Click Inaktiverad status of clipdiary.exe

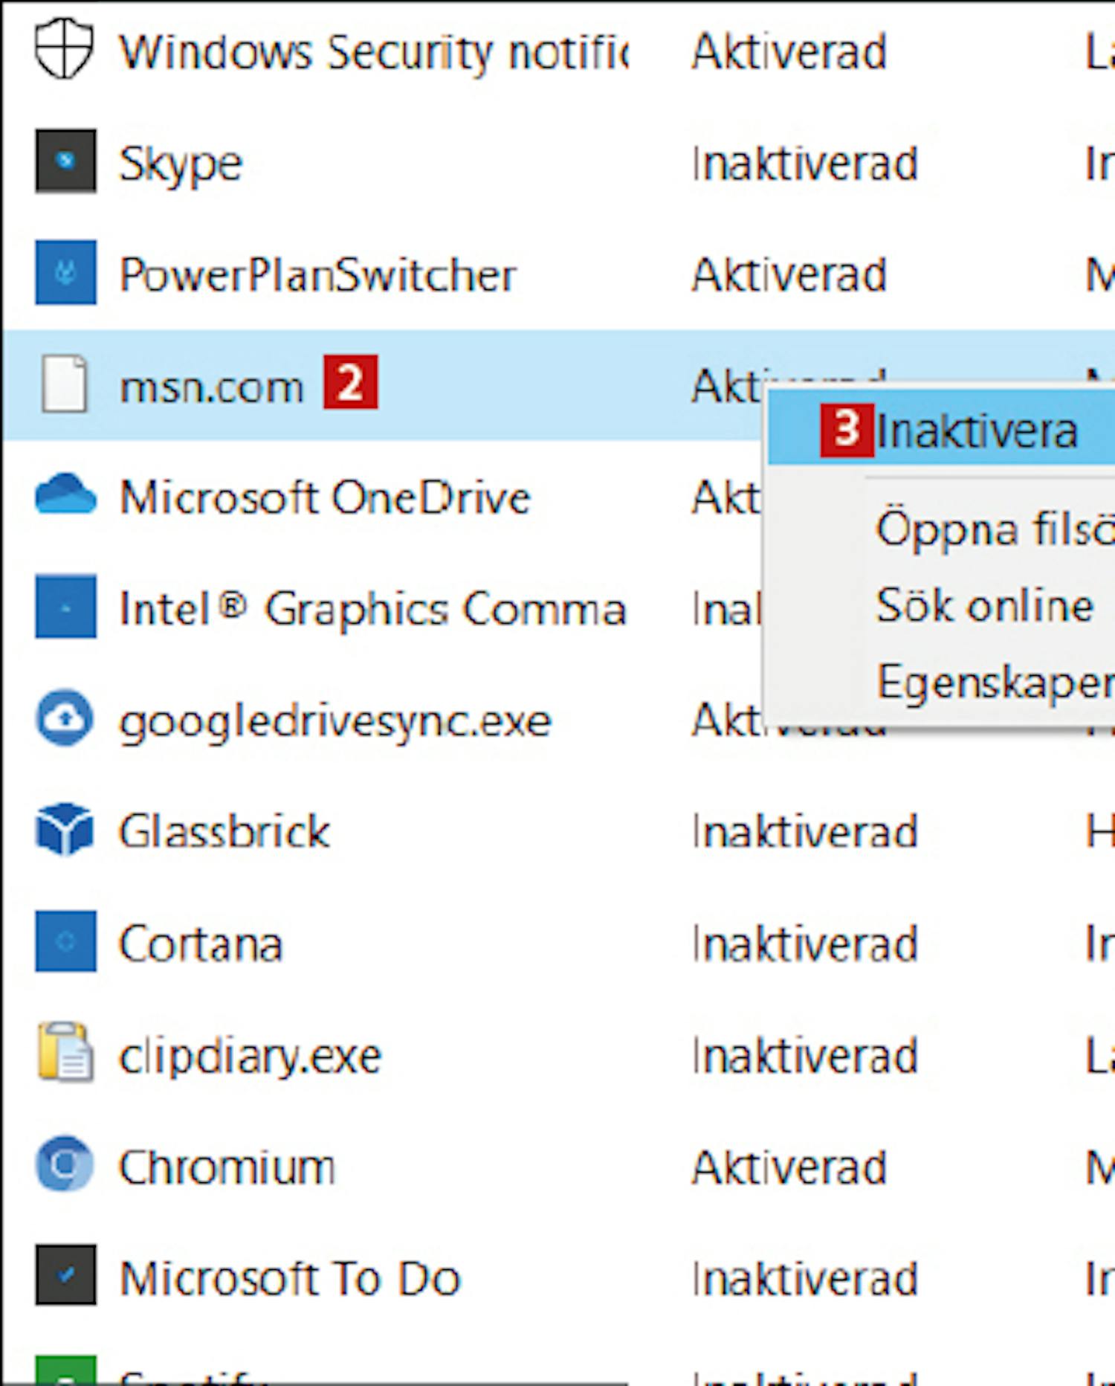point(805,1056)
